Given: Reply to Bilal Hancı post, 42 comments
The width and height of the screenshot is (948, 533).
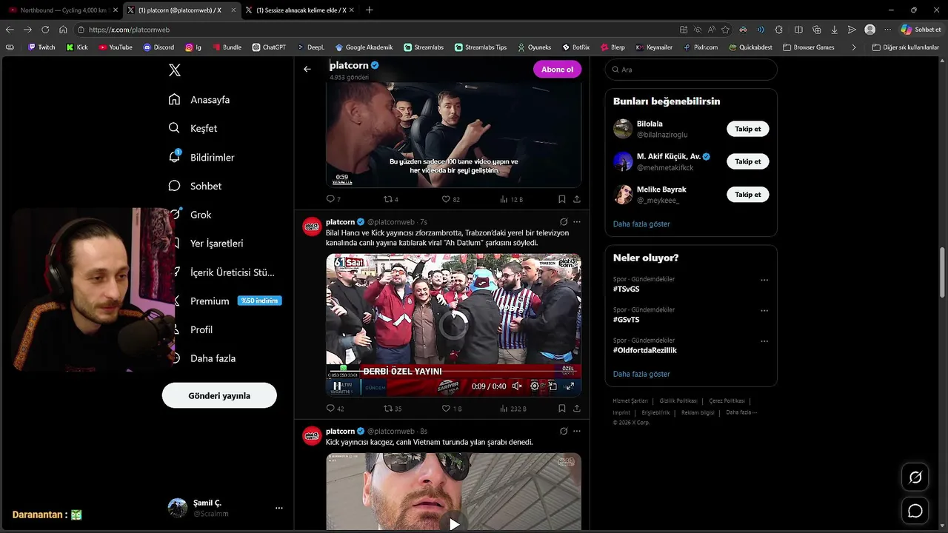Looking at the screenshot, I should (335, 408).
